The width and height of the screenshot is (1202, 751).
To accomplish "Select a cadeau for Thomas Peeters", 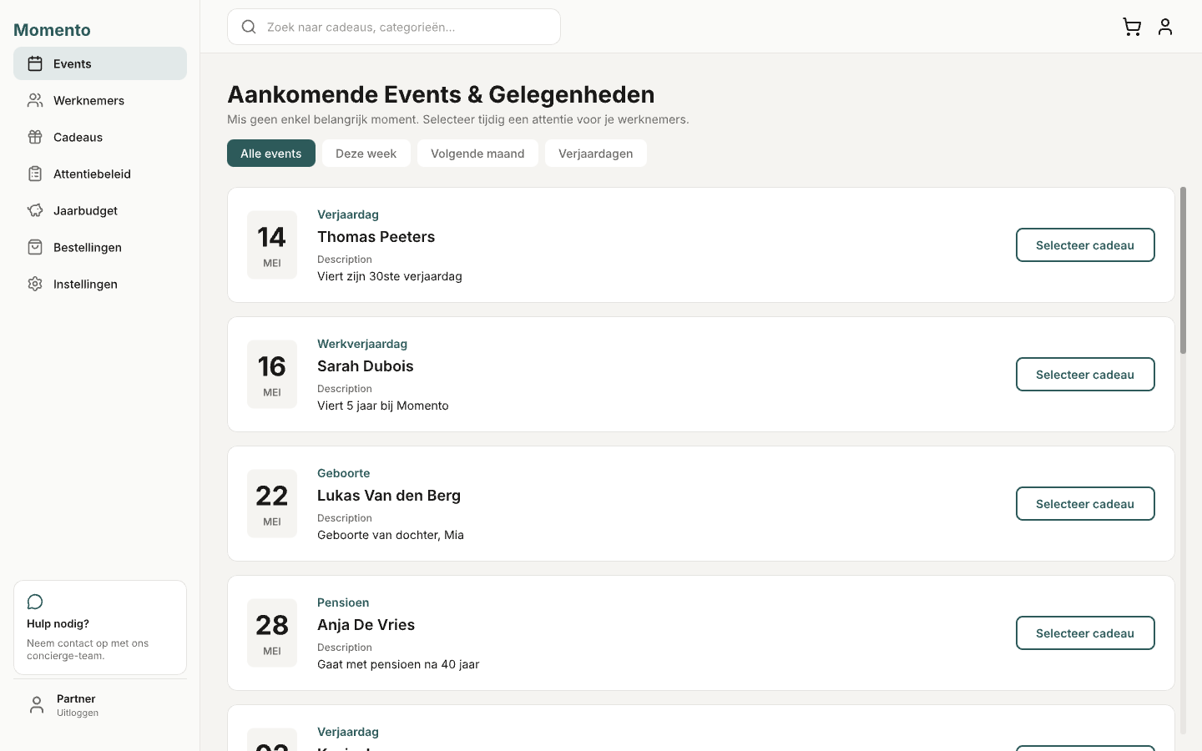I will coord(1085,244).
